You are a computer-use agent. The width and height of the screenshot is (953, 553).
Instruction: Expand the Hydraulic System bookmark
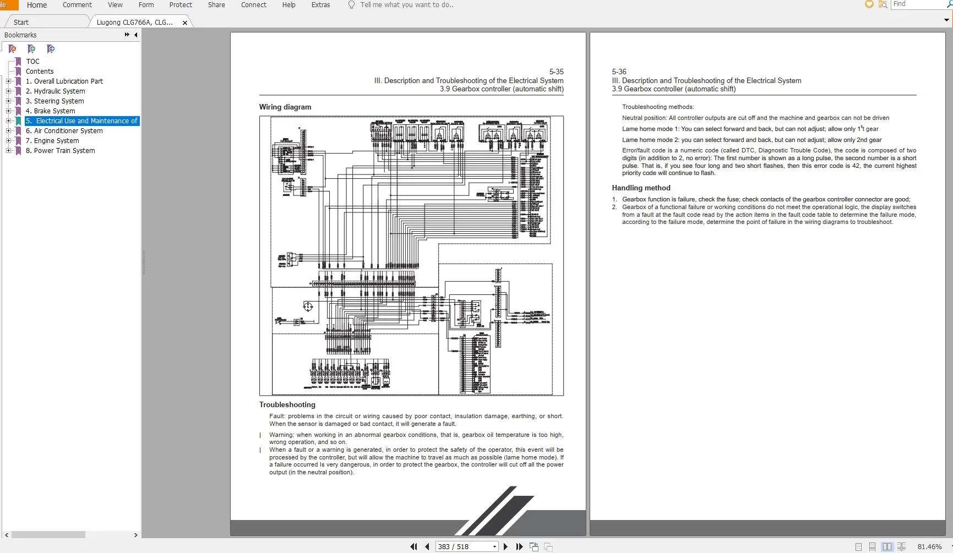[x=8, y=91]
